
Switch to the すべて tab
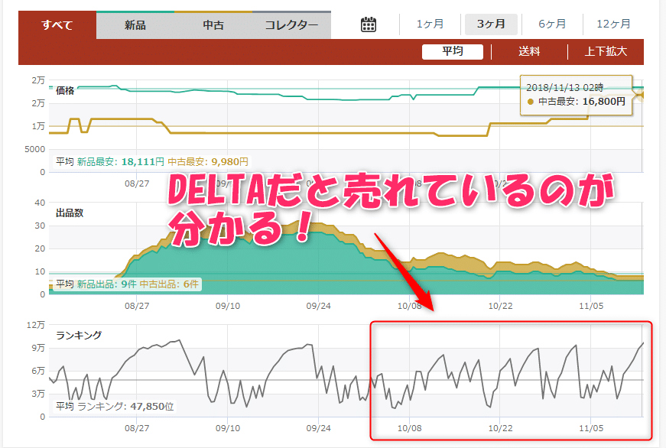tap(57, 25)
